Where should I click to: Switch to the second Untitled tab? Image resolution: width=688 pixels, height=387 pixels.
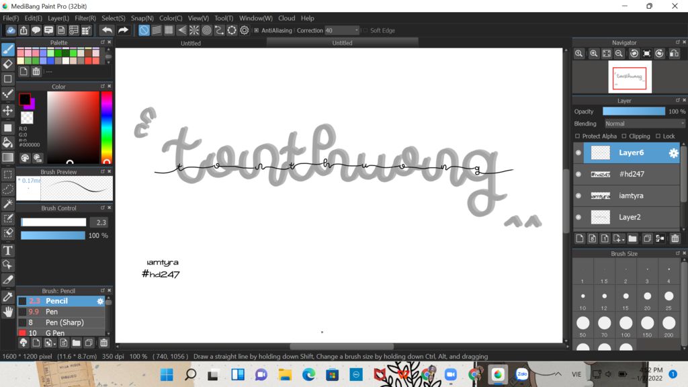342,43
